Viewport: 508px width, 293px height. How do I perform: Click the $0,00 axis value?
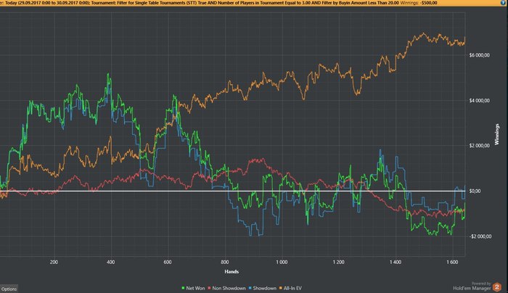pyautogui.click(x=475, y=191)
